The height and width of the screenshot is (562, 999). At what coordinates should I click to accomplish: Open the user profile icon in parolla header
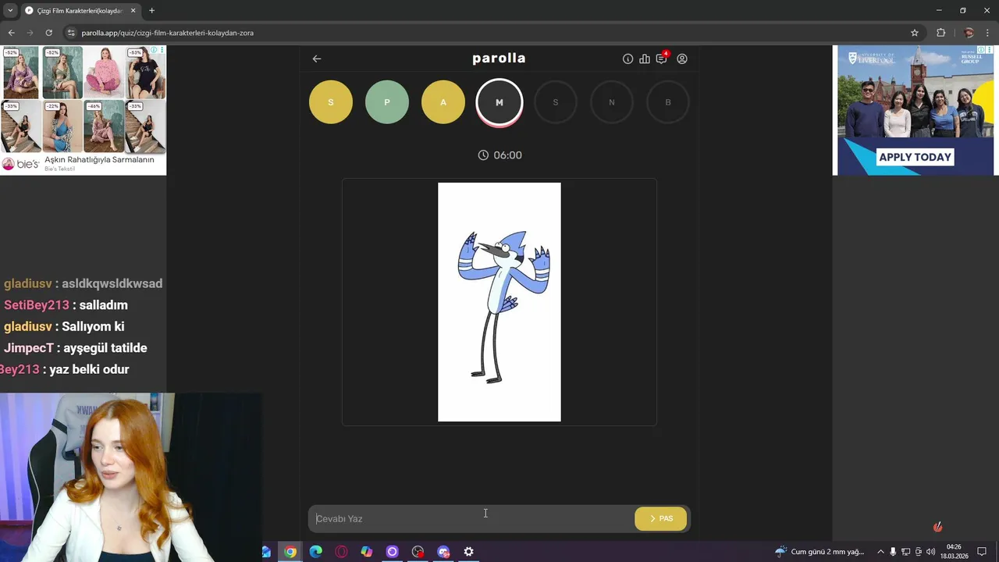(x=682, y=59)
